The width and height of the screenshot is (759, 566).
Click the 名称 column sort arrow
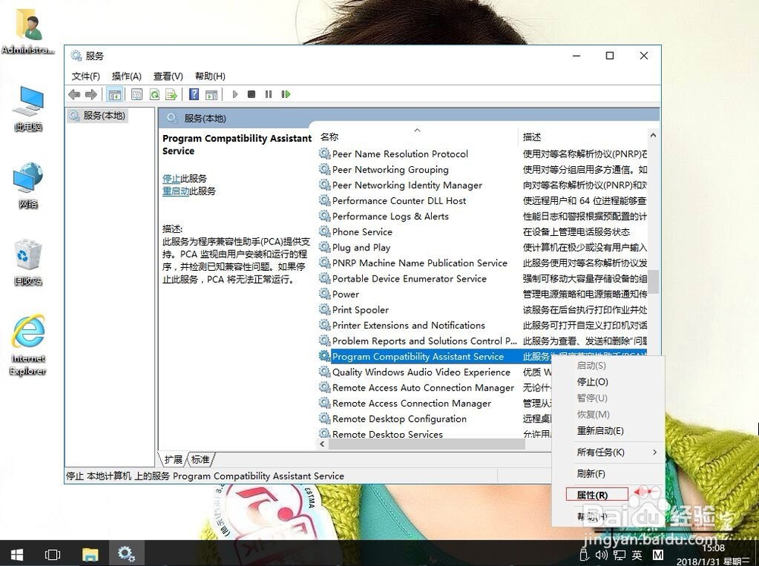[417, 130]
